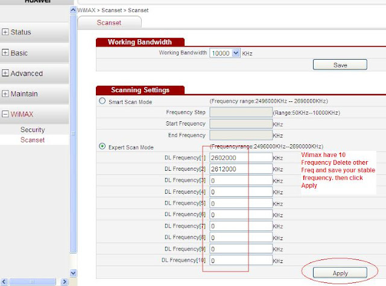Viewport: 386px width, 286px height.
Task: Click the DL Frequency[4] field
Action: coord(241,192)
